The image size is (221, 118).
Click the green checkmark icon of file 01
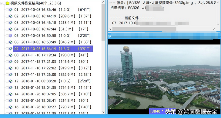pos(11,10)
